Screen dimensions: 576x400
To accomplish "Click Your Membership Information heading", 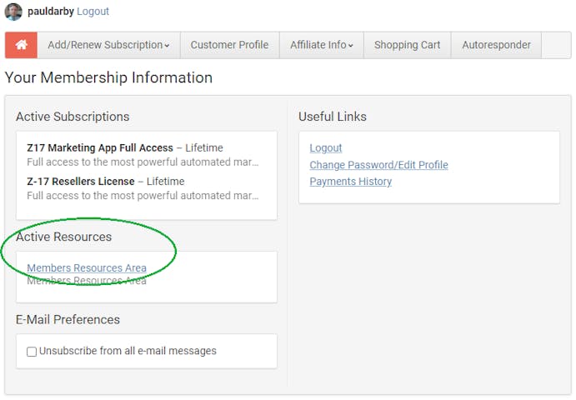I will pyautogui.click(x=108, y=77).
